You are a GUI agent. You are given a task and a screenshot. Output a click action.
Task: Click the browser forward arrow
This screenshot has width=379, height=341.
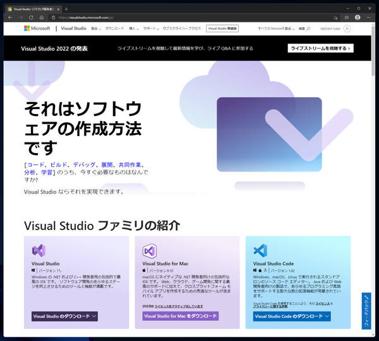pyautogui.click(x=21, y=18)
